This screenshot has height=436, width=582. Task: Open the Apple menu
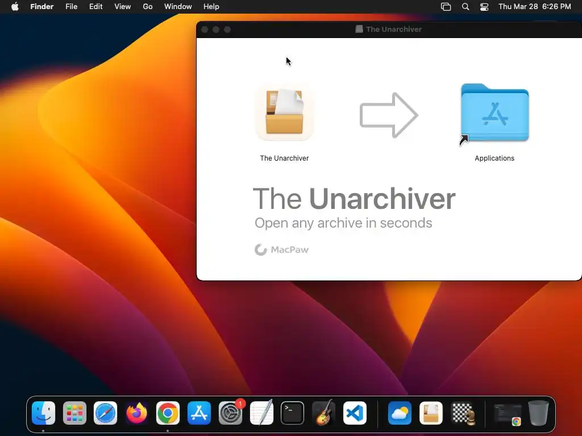(x=15, y=7)
